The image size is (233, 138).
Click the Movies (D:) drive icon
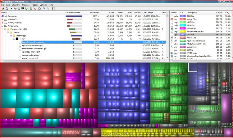tap(5, 19)
